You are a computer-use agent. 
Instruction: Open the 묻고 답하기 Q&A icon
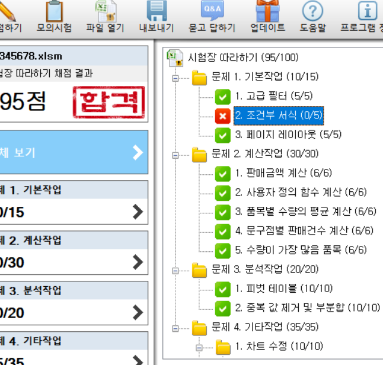212,11
